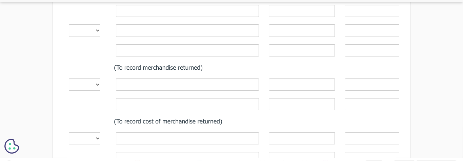Select the right amount field beside the second date dropdown
Screen dimensions: 463x161
(x=371, y=85)
